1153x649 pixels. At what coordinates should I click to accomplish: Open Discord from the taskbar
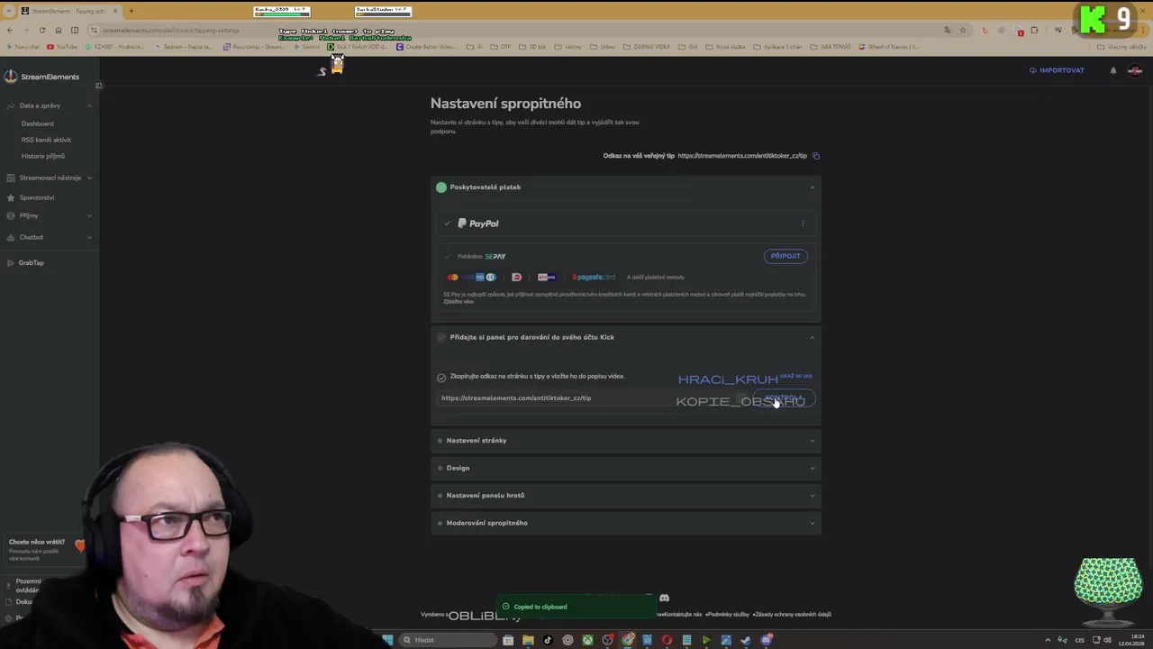[x=766, y=640]
